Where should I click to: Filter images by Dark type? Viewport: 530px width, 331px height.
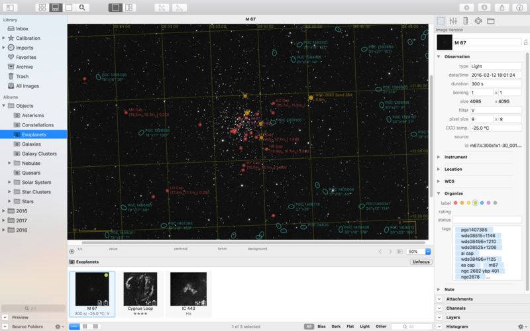point(336,326)
